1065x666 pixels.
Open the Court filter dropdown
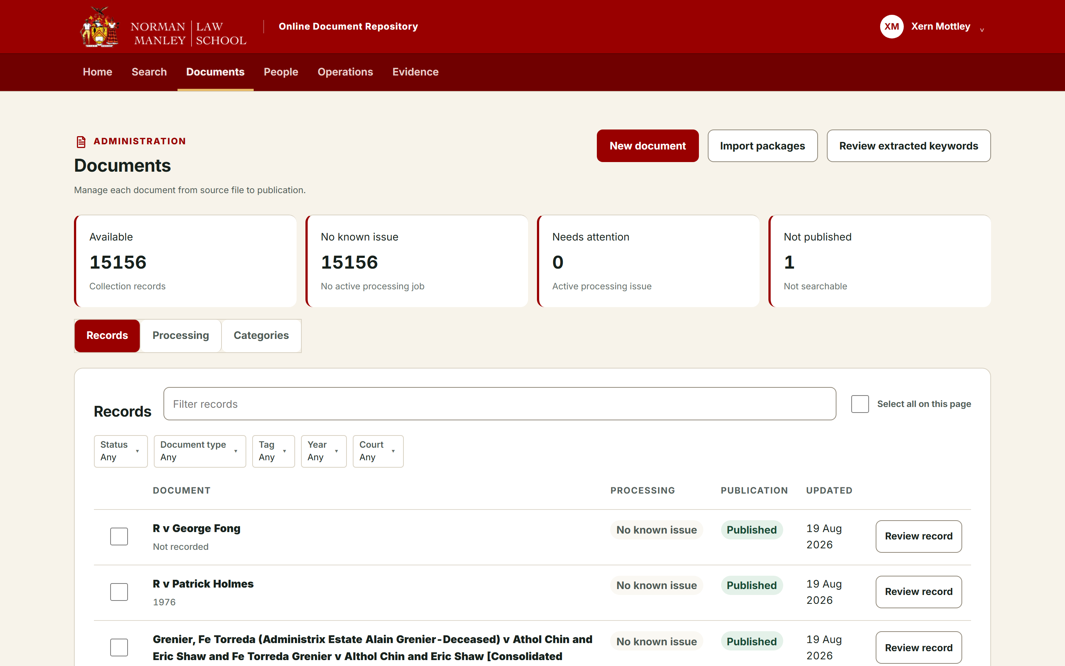(x=378, y=451)
